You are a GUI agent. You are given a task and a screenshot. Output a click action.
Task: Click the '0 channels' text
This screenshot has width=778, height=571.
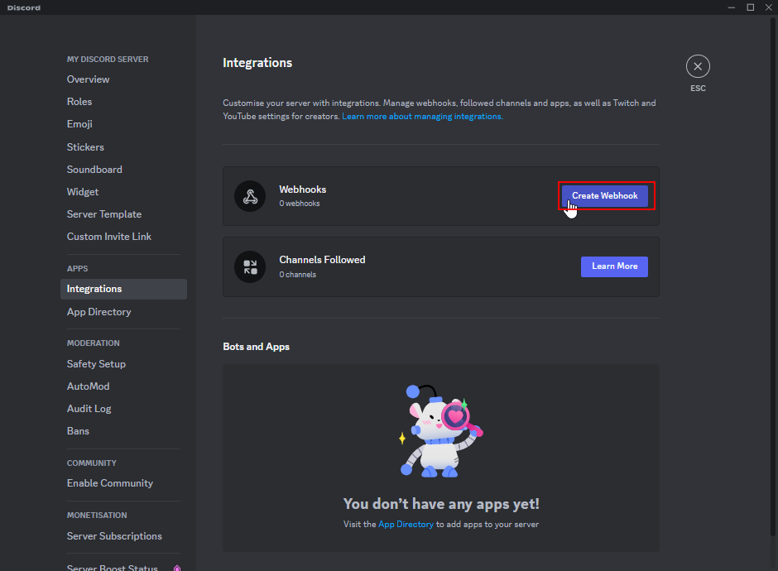pyautogui.click(x=297, y=275)
